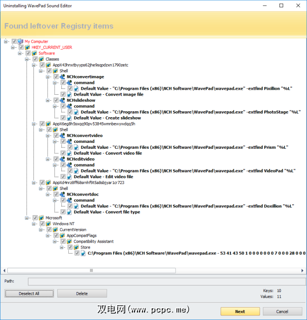Select the 'Default Value - Create slideshow' row

(107, 118)
